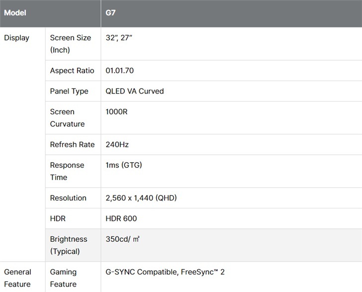This screenshot has height=292, width=362.
Task: Select the Display category cell
Action: [17, 38]
